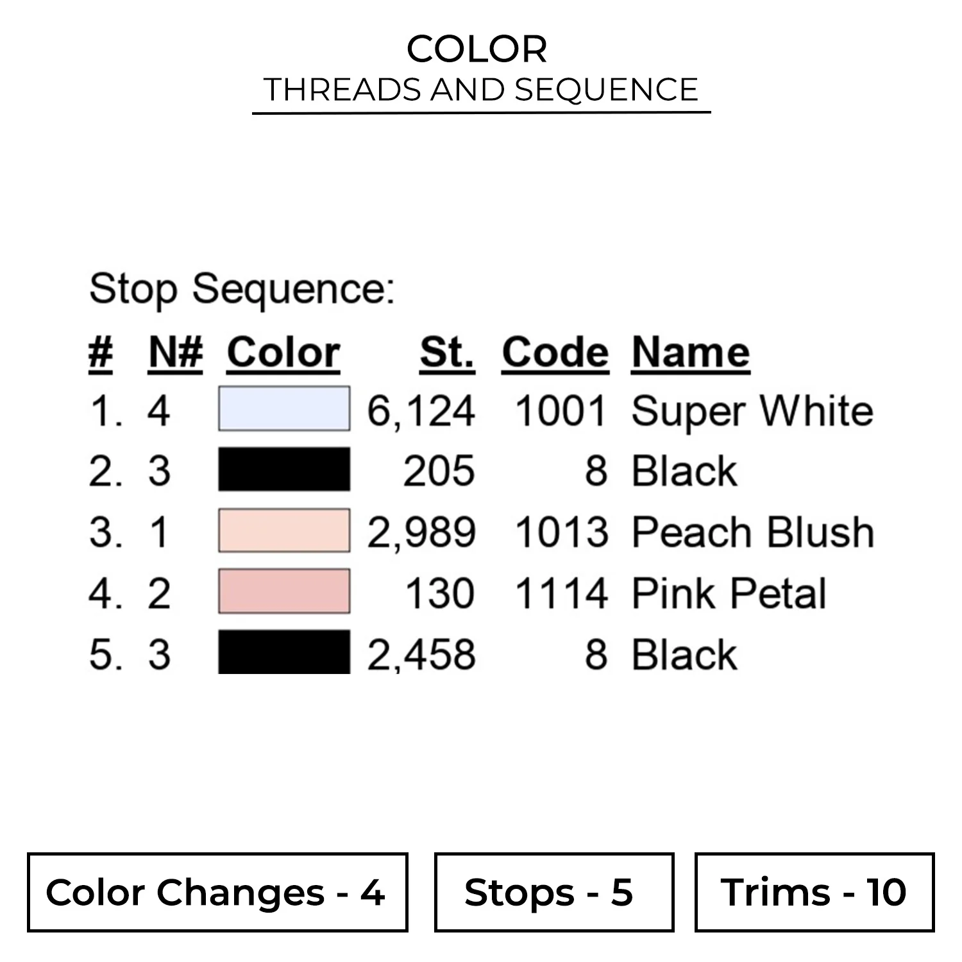Click the last Black swatch in row 5
Viewport: 962px width, 962px height.
tap(284, 652)
